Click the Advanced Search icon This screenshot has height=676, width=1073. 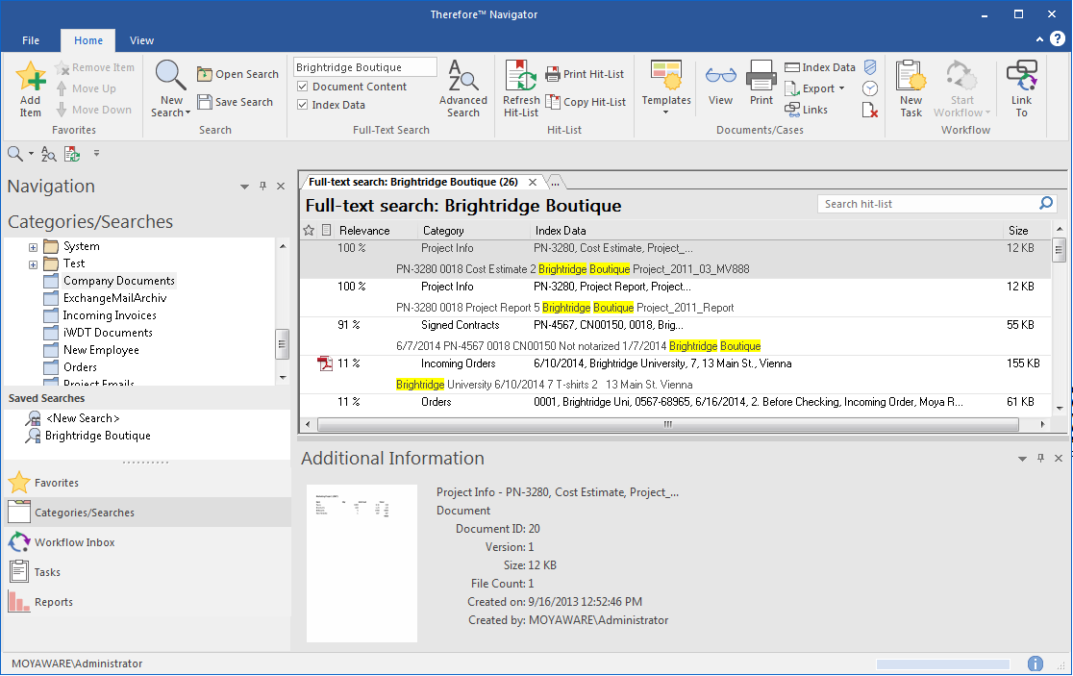[462, 77]
